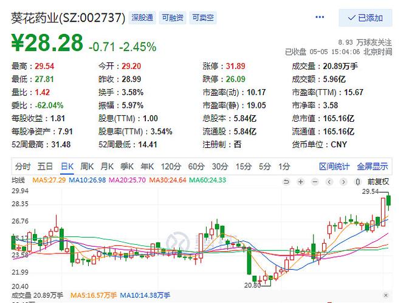Select the 月K chart tab
Viewport: 412px width, 303px height.
pos(107,167)
